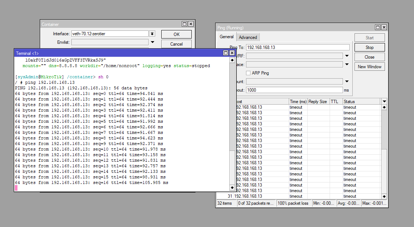Screen dimensions: 414x227
Task: Expand the VRF dropdown in Ping window
Action: click(x=347, y=56)
